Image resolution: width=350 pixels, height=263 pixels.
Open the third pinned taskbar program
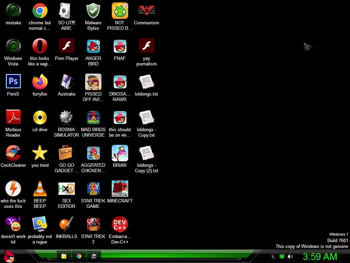(x=94, y=256)
